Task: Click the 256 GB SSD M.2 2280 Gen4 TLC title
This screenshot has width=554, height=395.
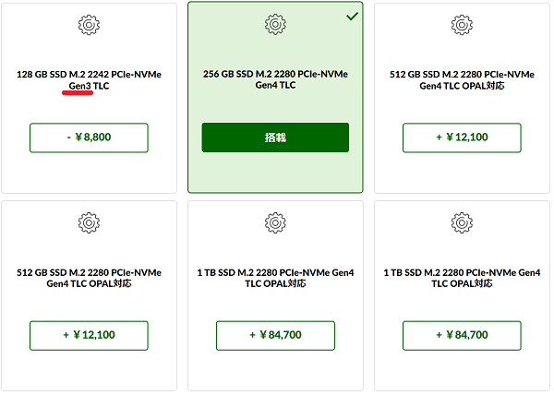Action: tap(275, 79)
